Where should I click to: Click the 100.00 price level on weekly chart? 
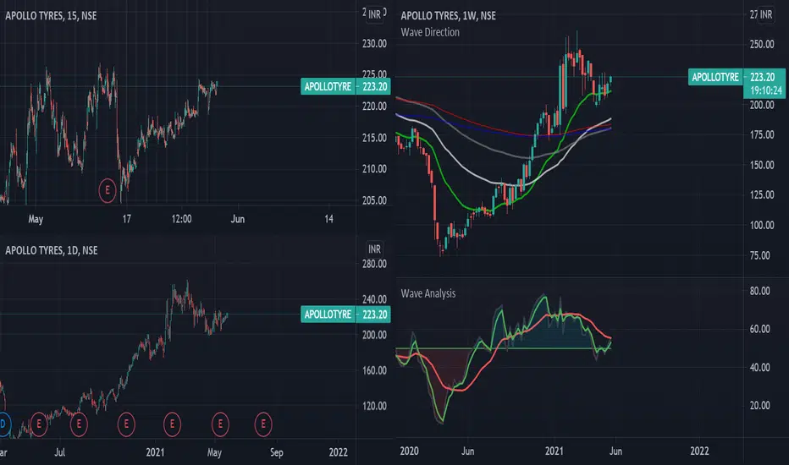762,225
